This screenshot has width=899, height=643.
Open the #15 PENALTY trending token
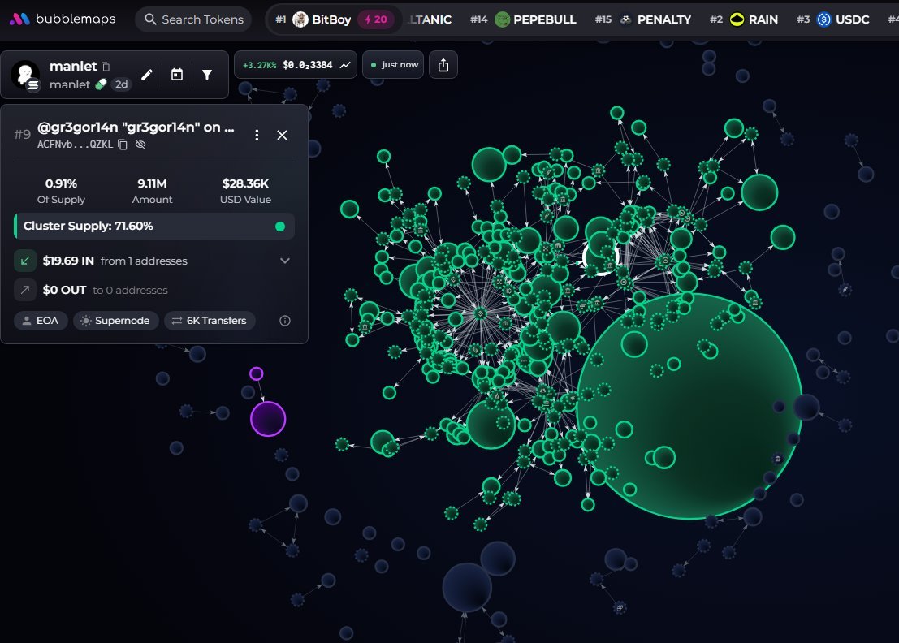(642, 19)
